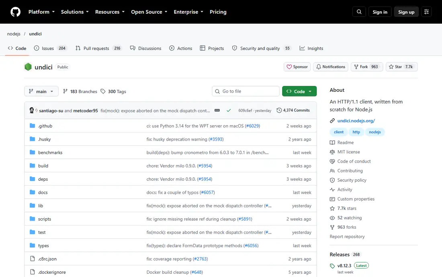Open the 4,374 Commits history link
Image resolution: width=442 pixels, height=277 pixels.
click(293, 110)
